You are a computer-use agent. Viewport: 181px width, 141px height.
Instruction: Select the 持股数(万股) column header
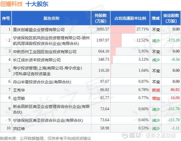click(101, 18)
